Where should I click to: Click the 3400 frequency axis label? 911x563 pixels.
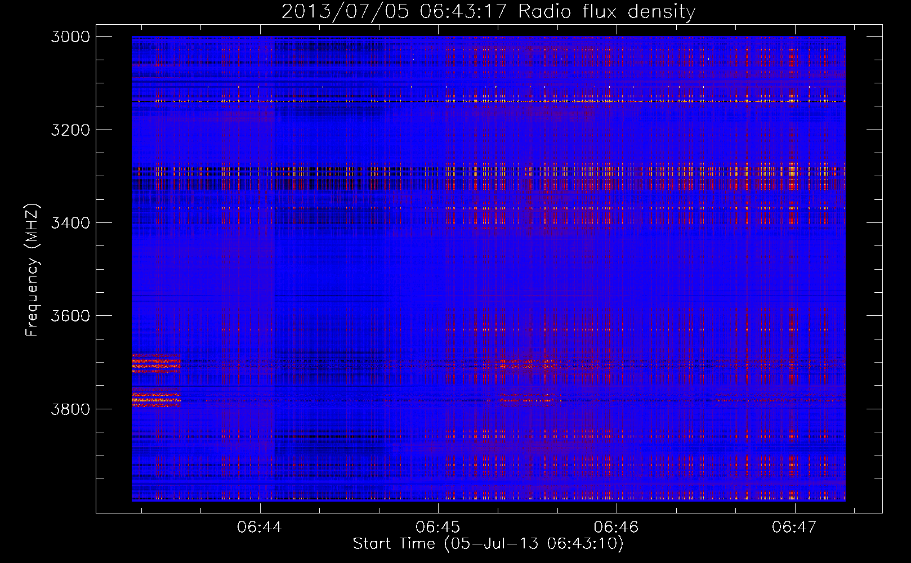(70, 223)
